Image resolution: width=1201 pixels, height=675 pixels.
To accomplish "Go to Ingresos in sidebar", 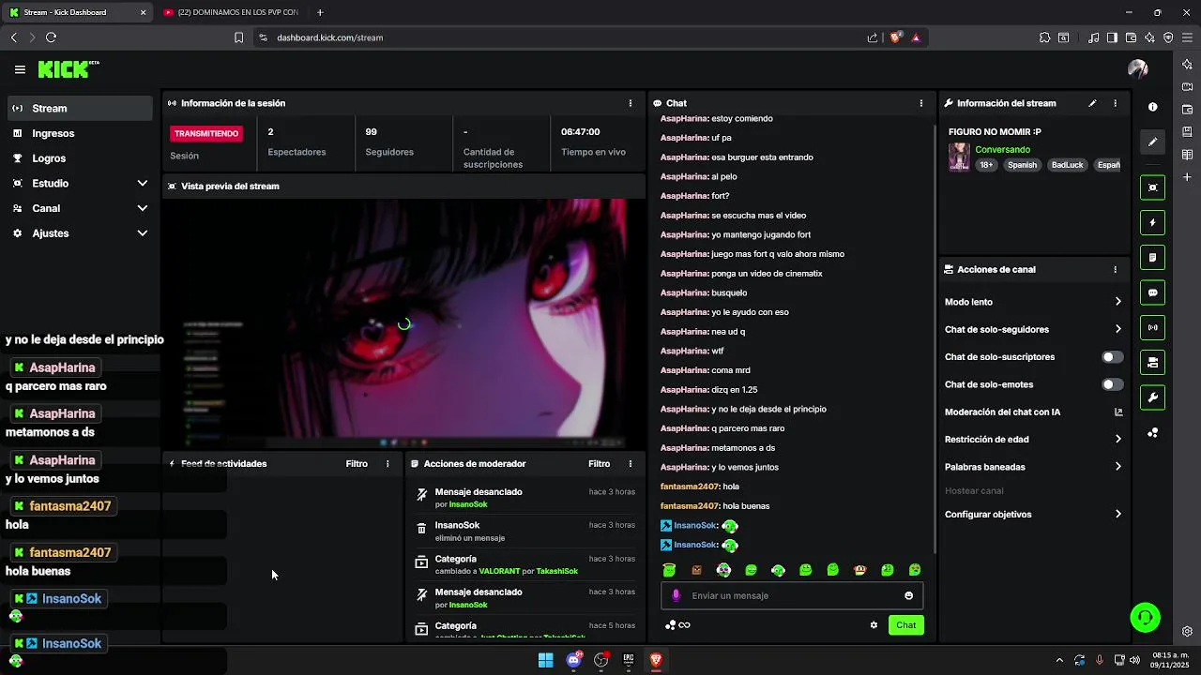I will (x=80, y=133).
